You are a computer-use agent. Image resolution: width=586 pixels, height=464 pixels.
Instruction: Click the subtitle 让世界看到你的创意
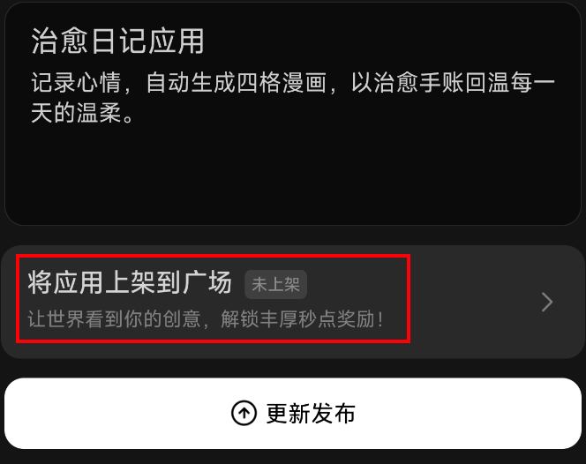point(115,319)
